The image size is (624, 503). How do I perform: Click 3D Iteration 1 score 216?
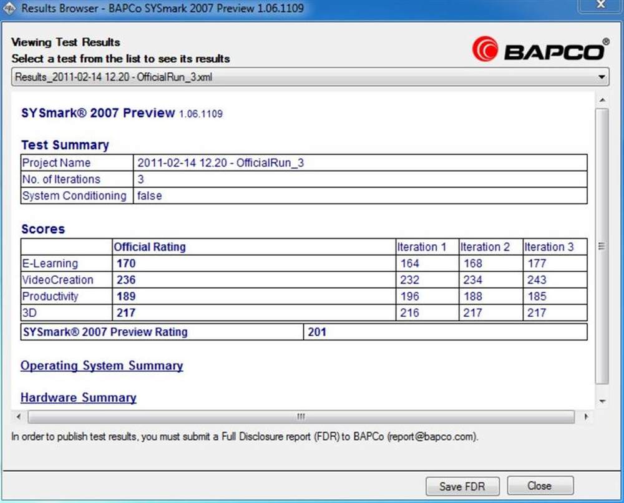[x=409, y=313]
